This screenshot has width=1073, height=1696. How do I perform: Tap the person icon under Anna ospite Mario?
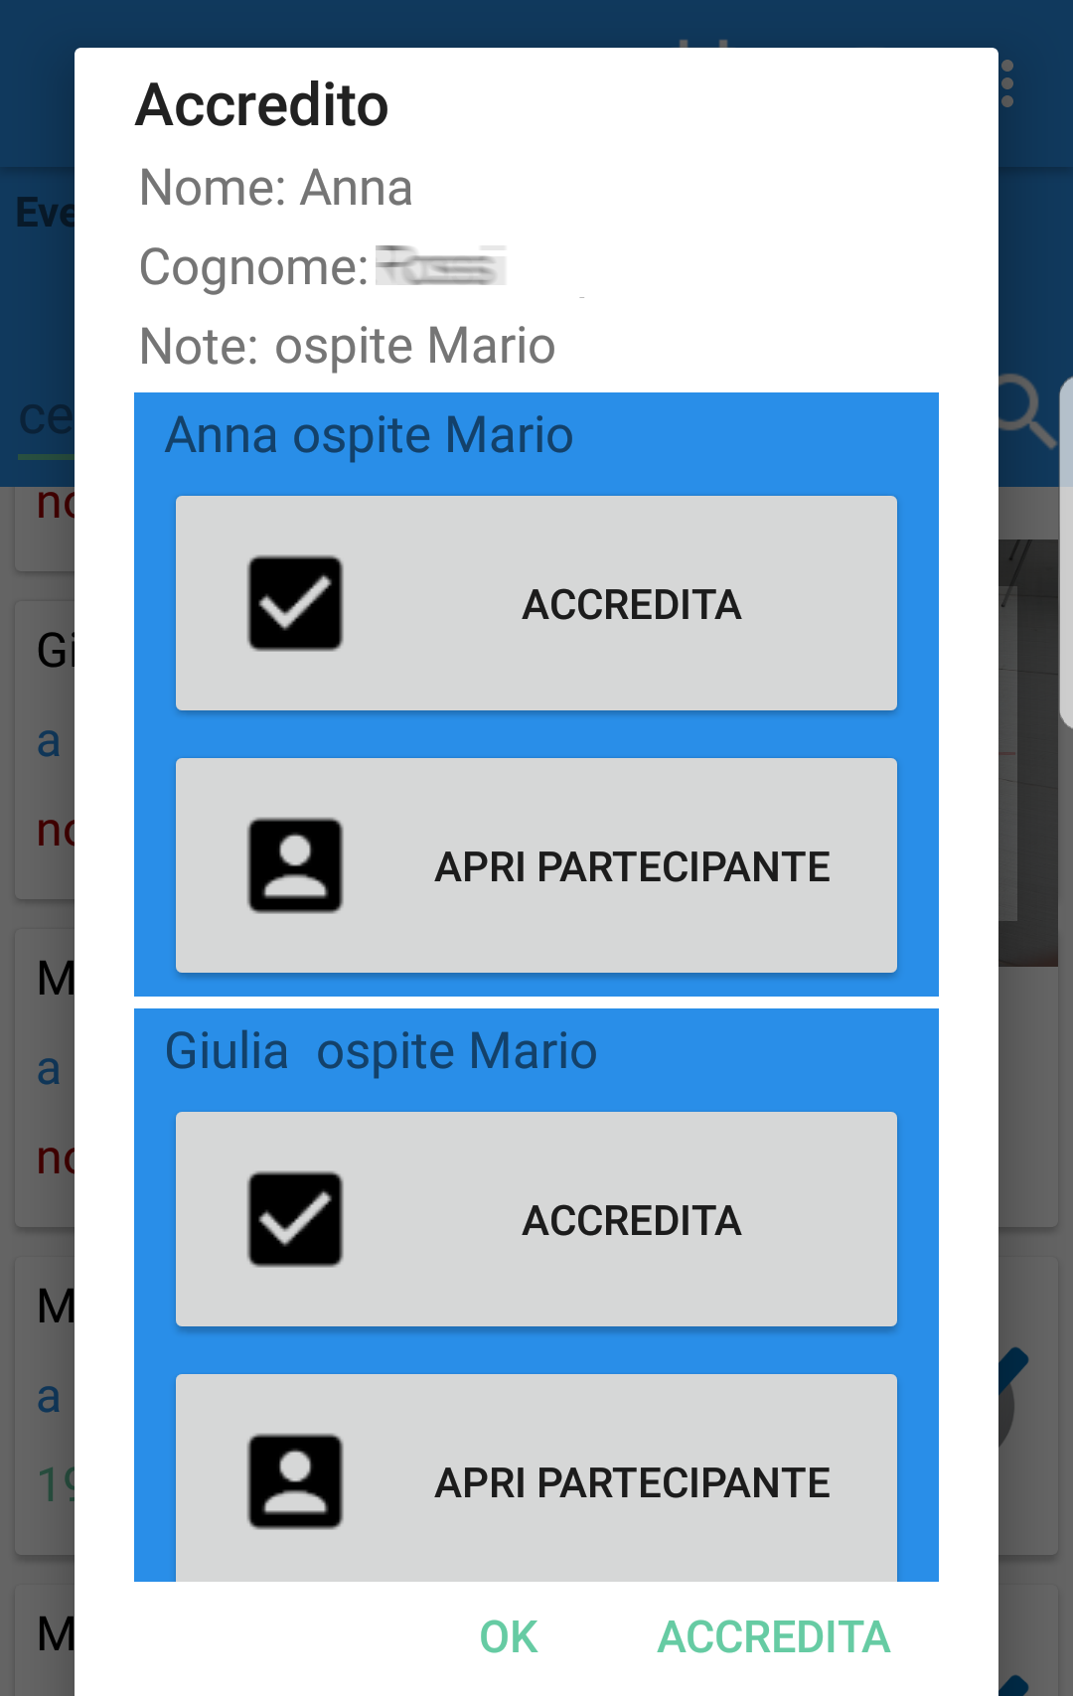[295, 865]
